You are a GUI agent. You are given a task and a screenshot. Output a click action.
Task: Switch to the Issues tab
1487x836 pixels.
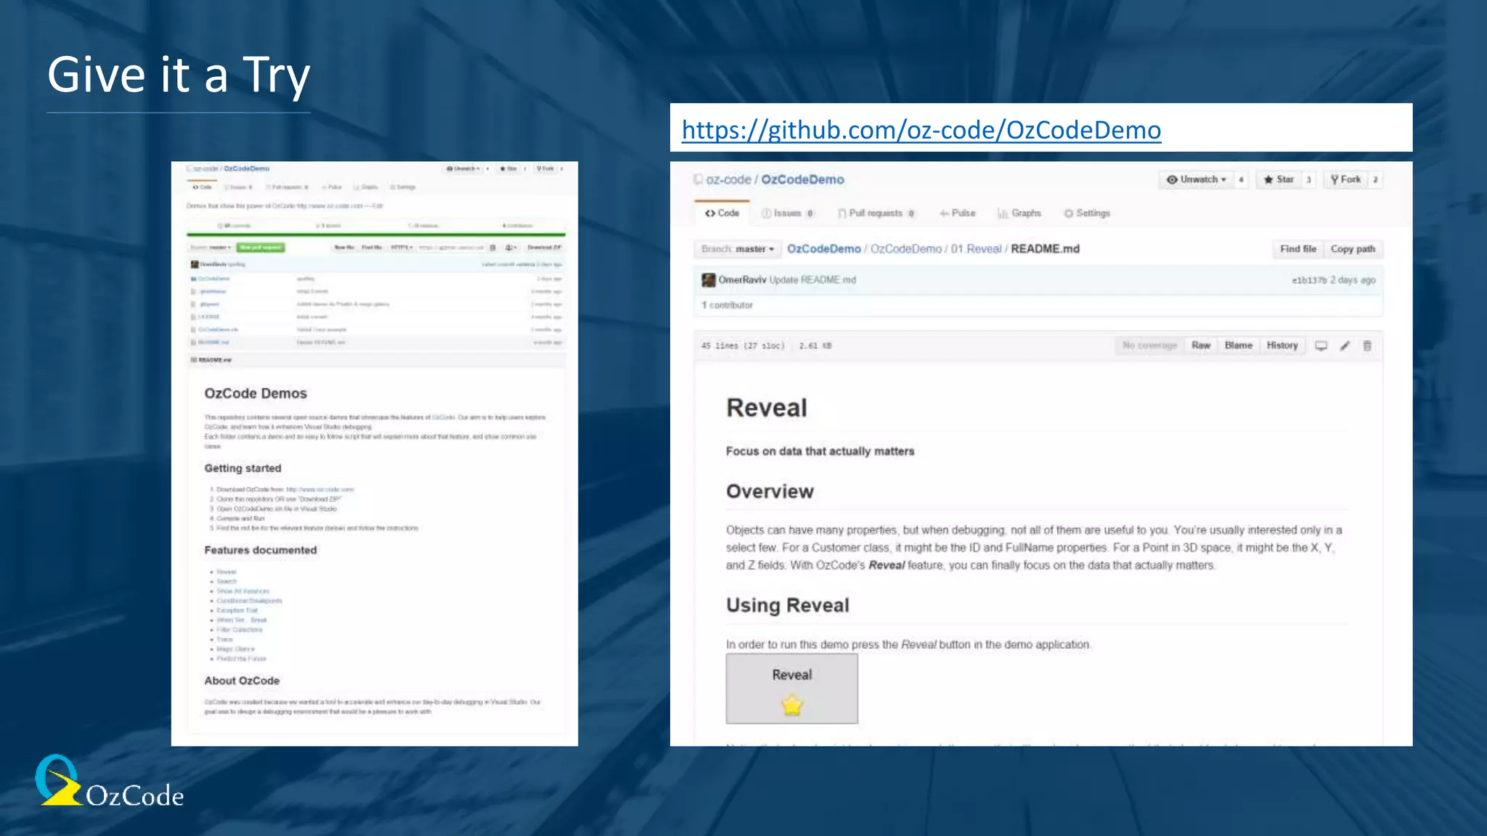[788, 213]
